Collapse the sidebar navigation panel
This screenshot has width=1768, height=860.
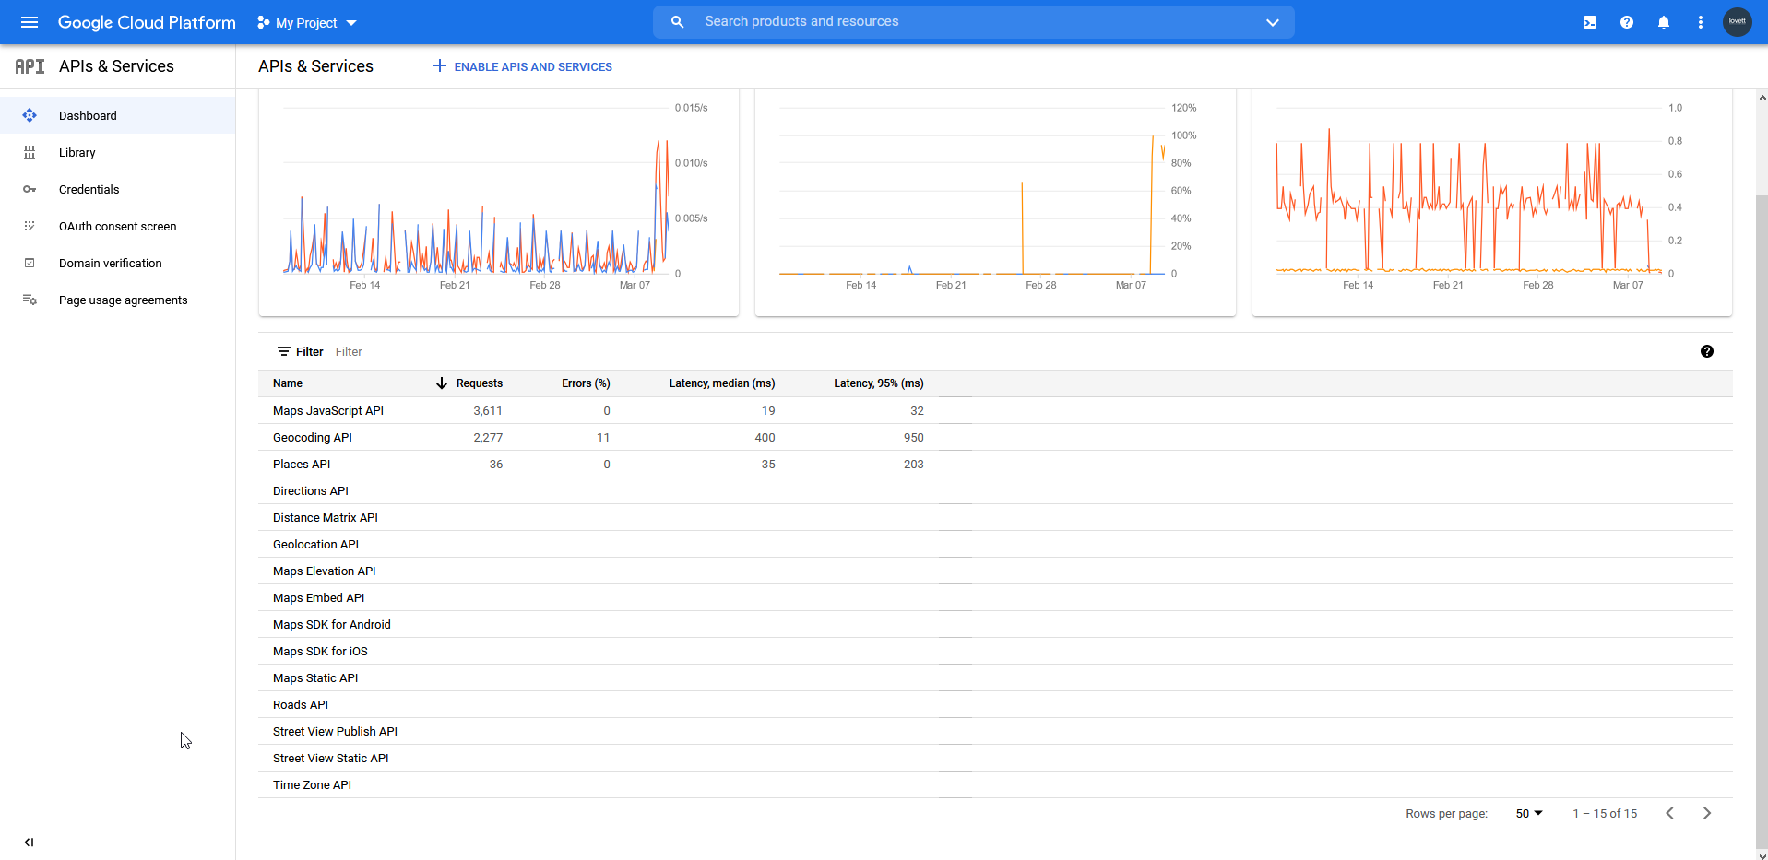click(29, 842)
